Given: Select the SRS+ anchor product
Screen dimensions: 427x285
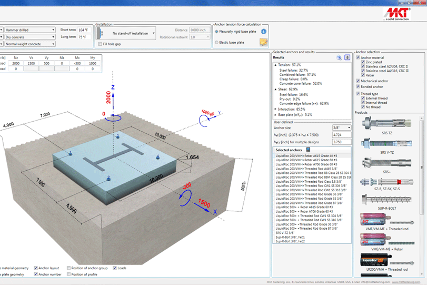Looking at the screenshot, I should (x=386, y=165).
